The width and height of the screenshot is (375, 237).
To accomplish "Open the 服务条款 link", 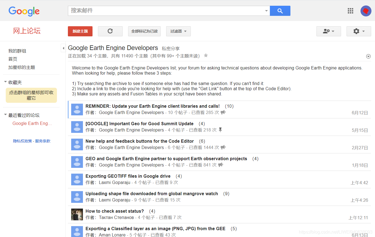I will (x=43, y=141).
